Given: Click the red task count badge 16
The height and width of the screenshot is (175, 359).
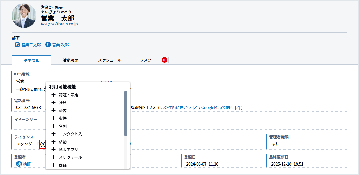Looking at the screenshot, I should [x=164, y=60].
